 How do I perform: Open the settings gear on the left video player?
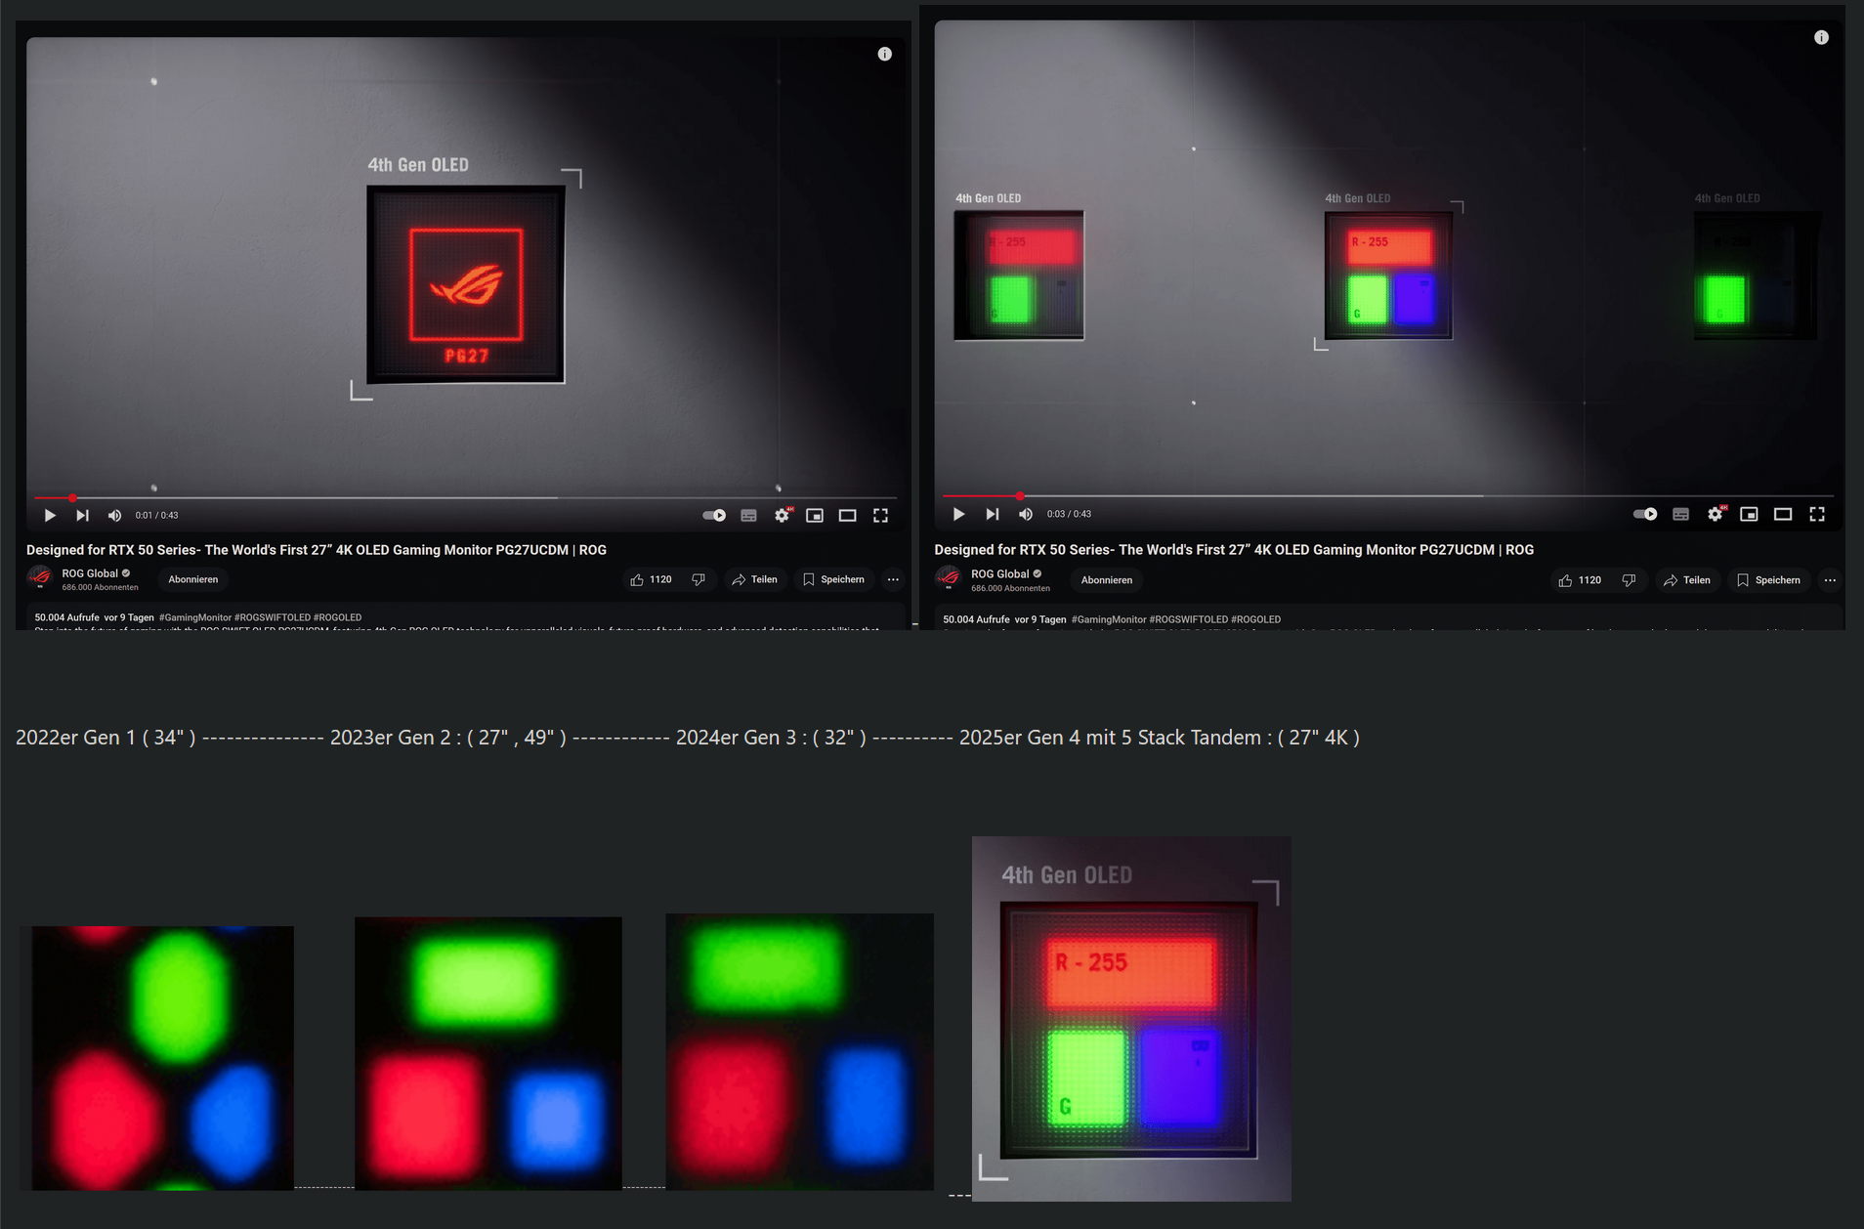point(783,515)
